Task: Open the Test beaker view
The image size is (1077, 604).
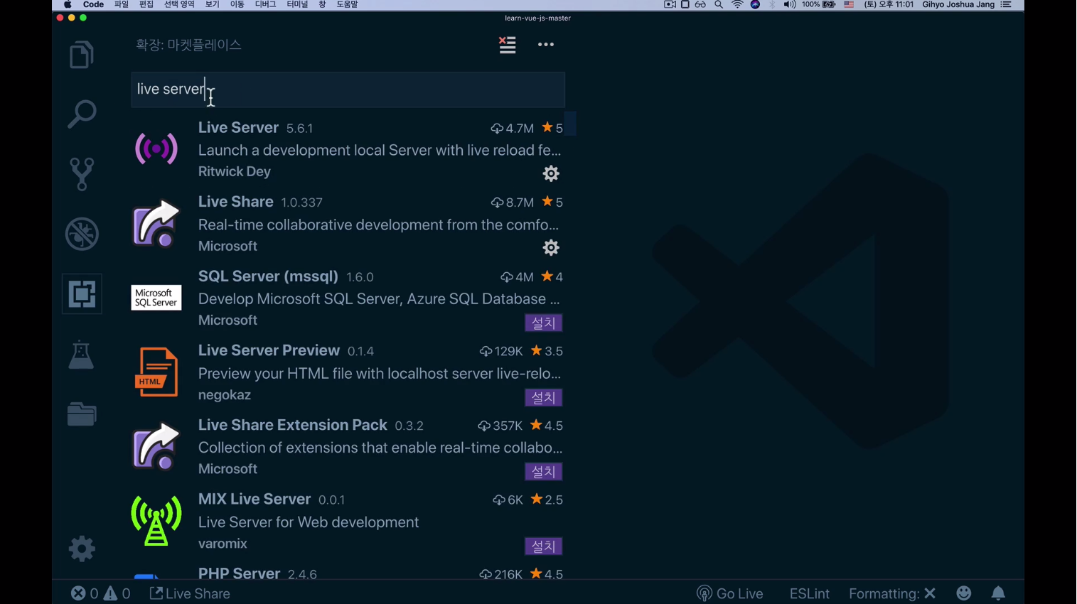Action: pyautogui.click(x=81, y=354)
